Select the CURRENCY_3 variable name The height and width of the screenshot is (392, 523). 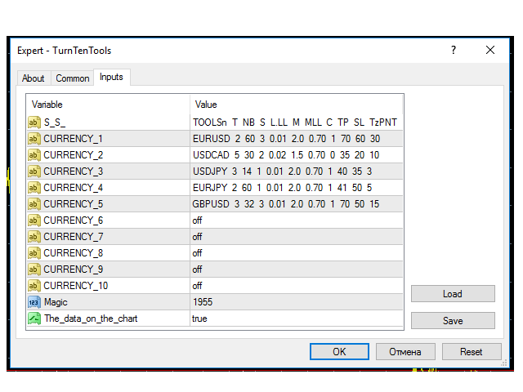point(73,171)
